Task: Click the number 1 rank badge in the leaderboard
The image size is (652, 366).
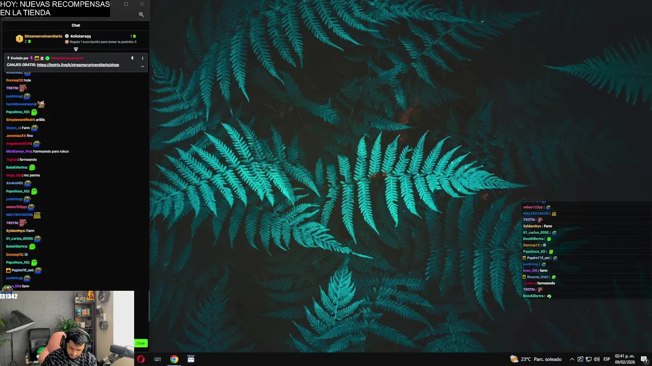Action: tap(19, 38)
